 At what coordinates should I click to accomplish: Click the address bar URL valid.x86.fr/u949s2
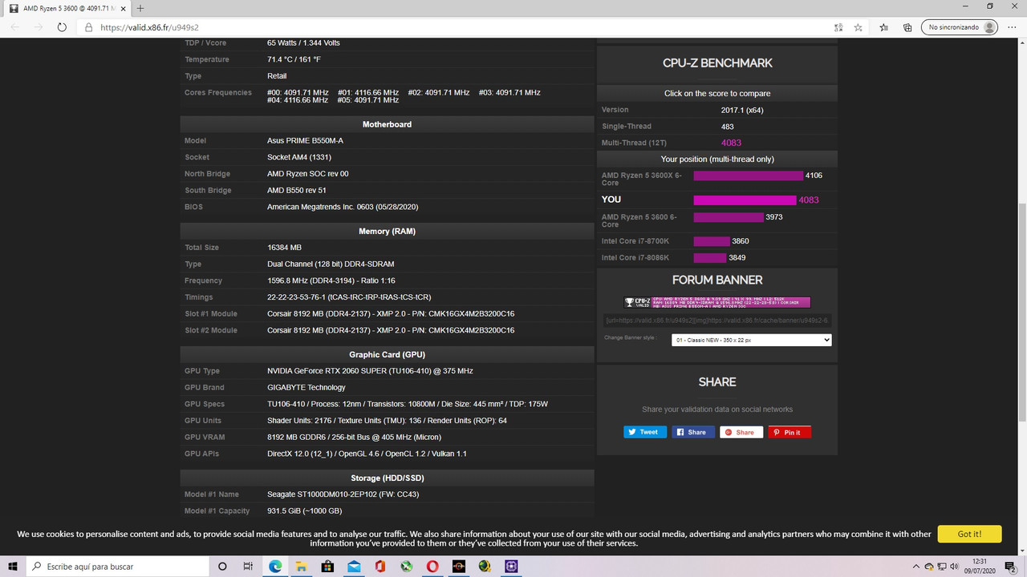pos(150,27)
